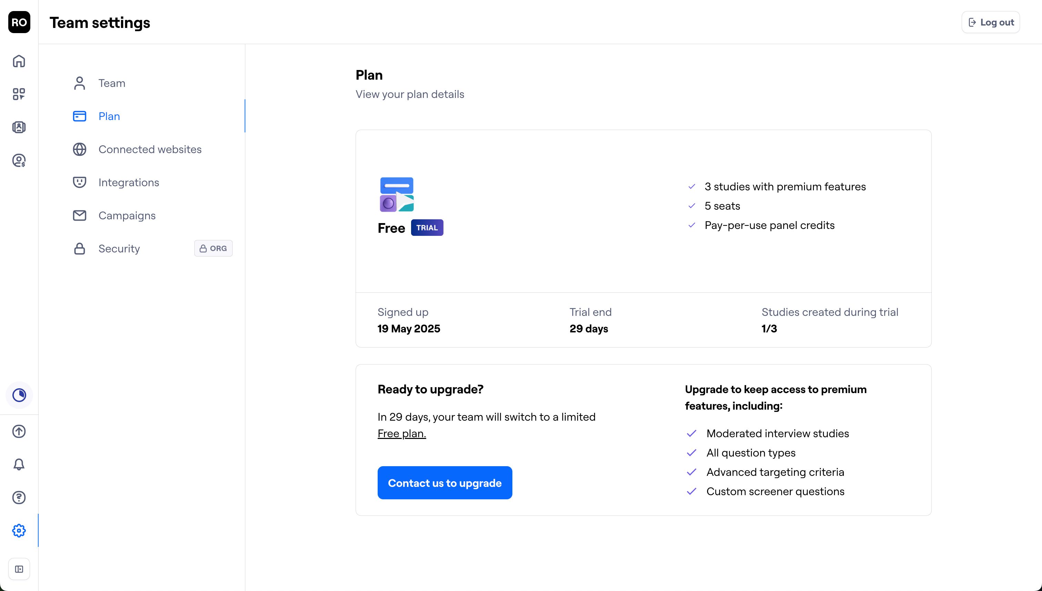Screen dimensions: 1042x591
Task: Click the trial progress clock icon
Action: pos(19,395)
